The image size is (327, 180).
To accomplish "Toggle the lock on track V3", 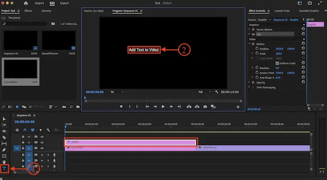I will coord(23,136).
